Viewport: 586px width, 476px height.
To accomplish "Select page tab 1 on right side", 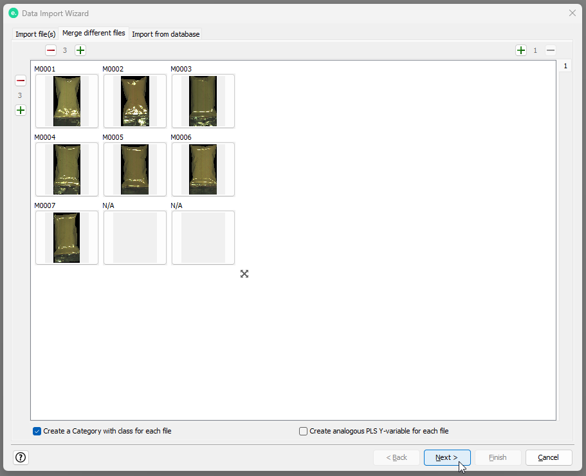I will pyautogui.click(x=565, y=66).
